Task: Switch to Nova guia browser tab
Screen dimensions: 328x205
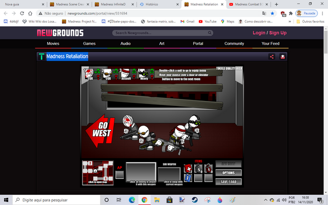Action: tap(23, 4)
